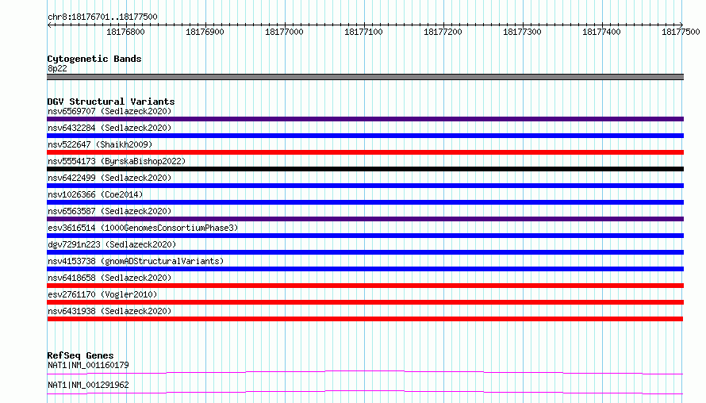Click the DGV Structural Variants track title
The height and width of the screenshot is (403, 706).
coord(111,102)
